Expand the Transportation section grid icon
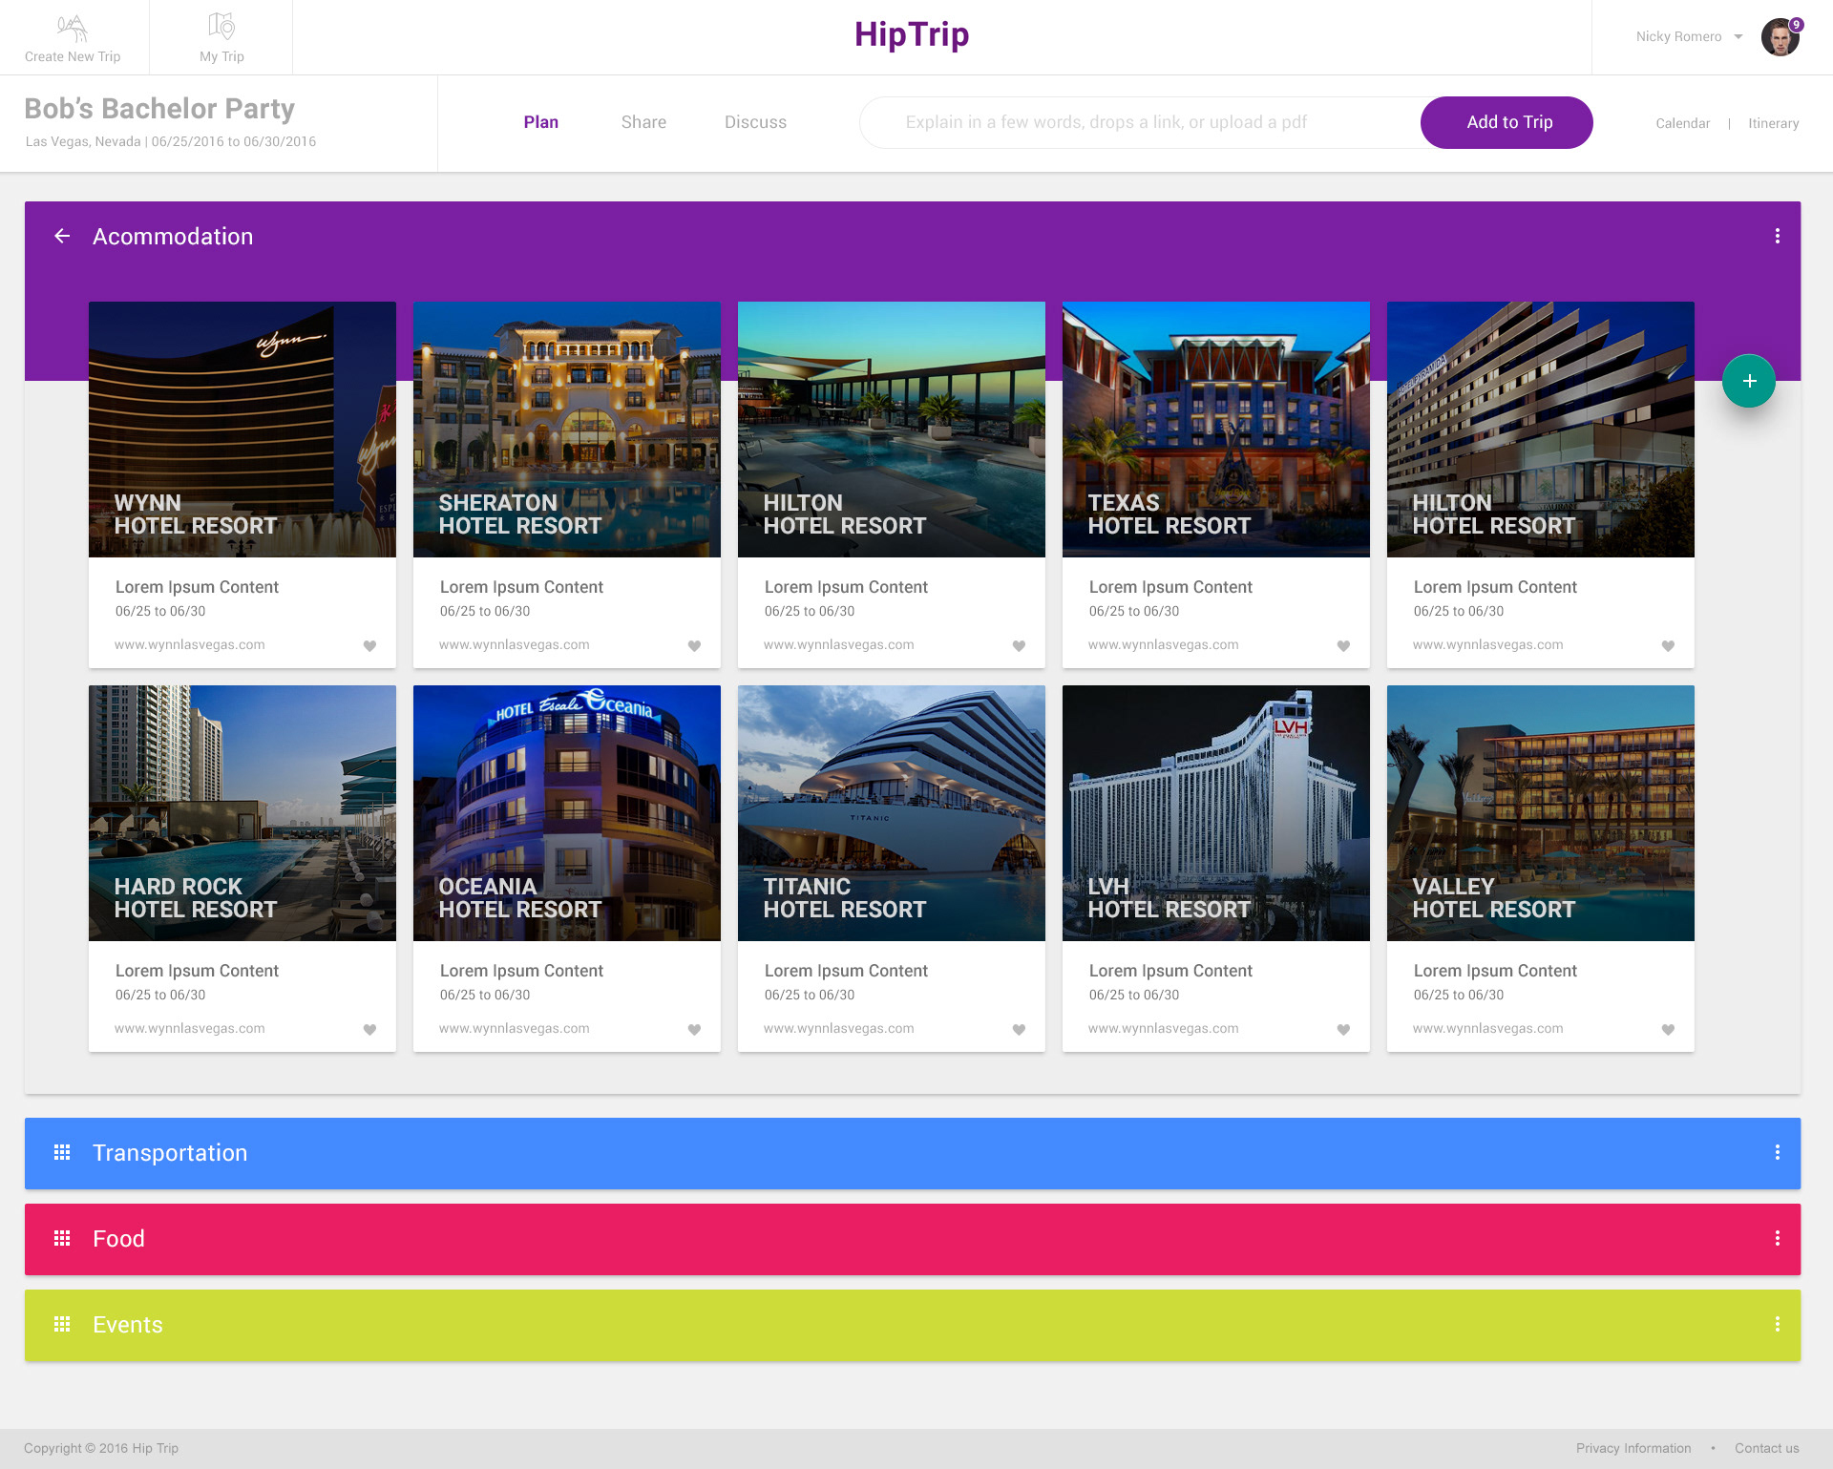 pyautogui.click(x=62, y=1152)
